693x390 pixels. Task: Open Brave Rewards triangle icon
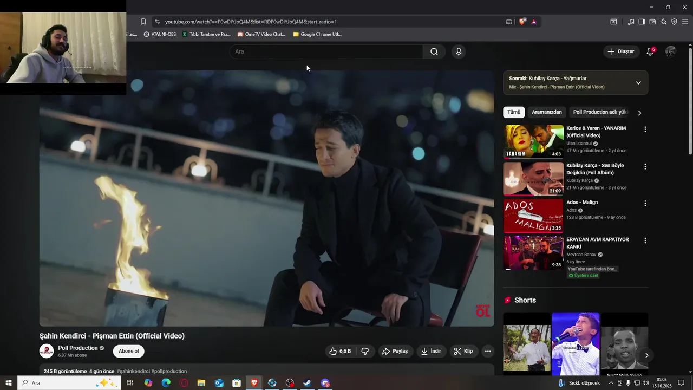tap(534, 22)
